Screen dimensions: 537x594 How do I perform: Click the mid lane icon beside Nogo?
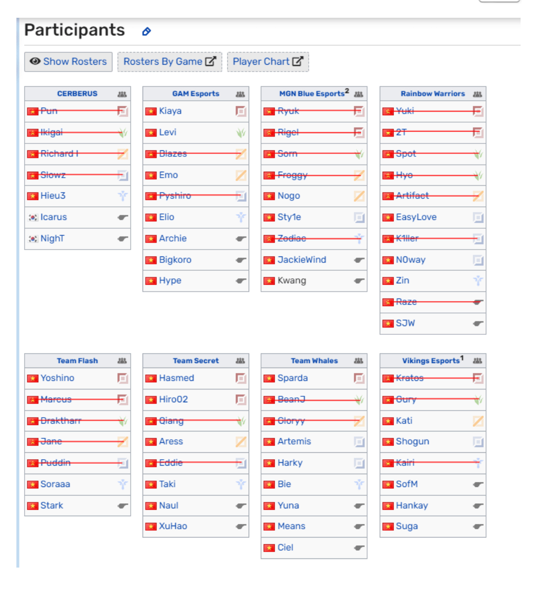[359, 196]
